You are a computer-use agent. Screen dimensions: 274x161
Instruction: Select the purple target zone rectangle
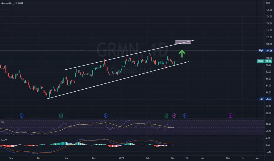[x=183, y=42]
